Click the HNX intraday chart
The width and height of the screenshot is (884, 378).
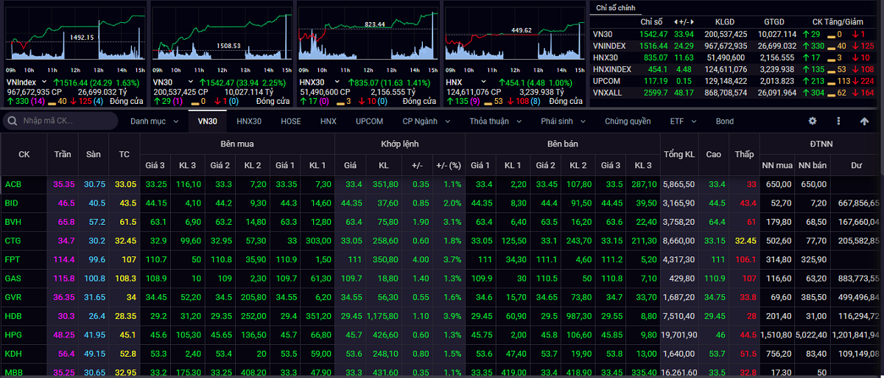(x=514, y=38)
